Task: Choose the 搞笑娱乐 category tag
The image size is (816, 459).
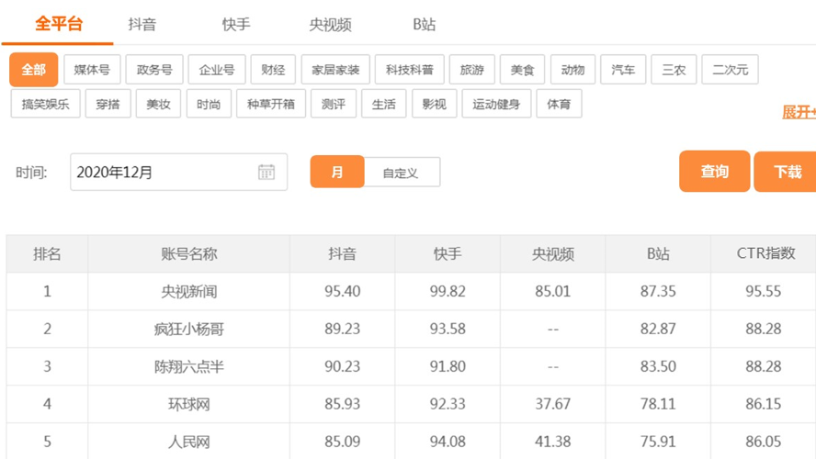Action: tap(46, 104)
